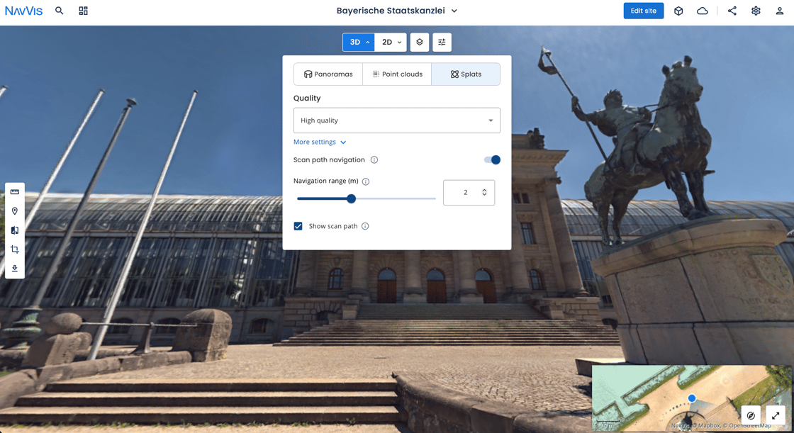Select the measure ruler tool

point(15,192)
